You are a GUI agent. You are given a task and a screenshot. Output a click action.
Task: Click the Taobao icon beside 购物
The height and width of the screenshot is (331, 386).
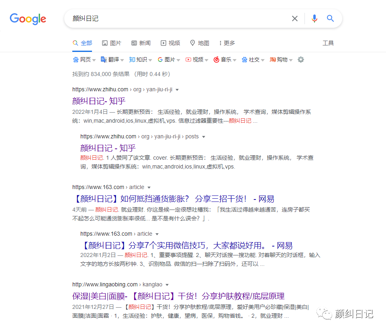tap(272, 60)
